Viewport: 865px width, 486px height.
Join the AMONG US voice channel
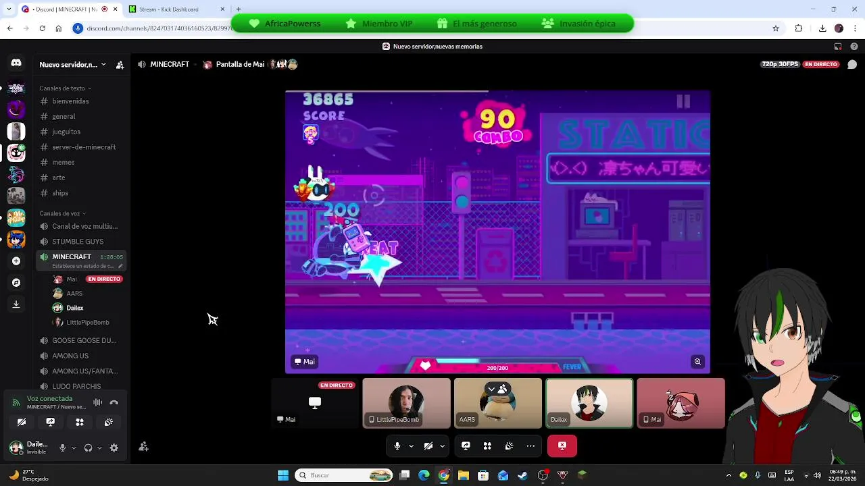(x=70, y=356)
